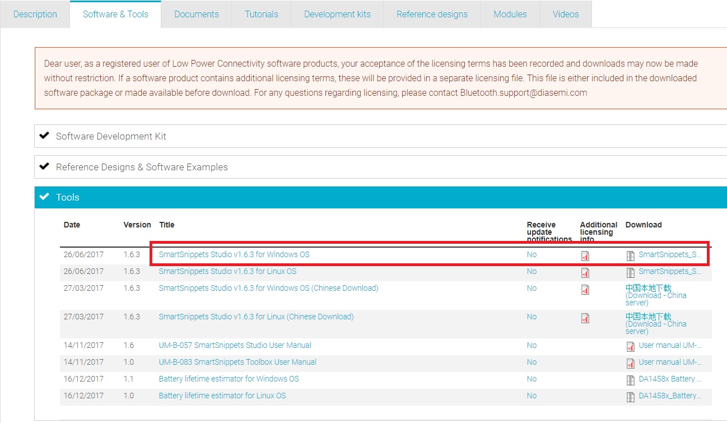Click zip file icon for SmartSnippets Windows download
727x423 pixels.
[631, 256]
